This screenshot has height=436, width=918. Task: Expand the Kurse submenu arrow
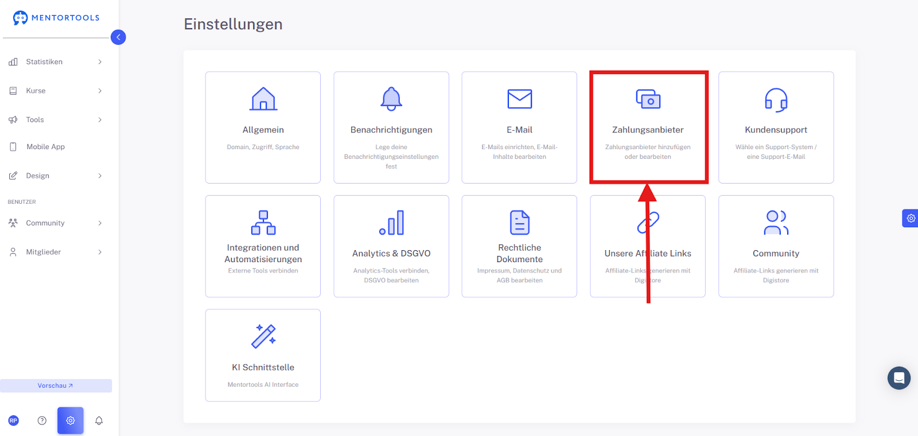(x=100, y=91)
